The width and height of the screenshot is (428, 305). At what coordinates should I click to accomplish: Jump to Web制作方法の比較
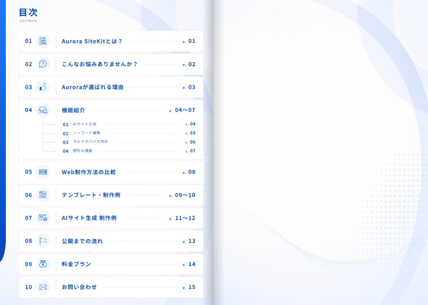pos(111,172)
